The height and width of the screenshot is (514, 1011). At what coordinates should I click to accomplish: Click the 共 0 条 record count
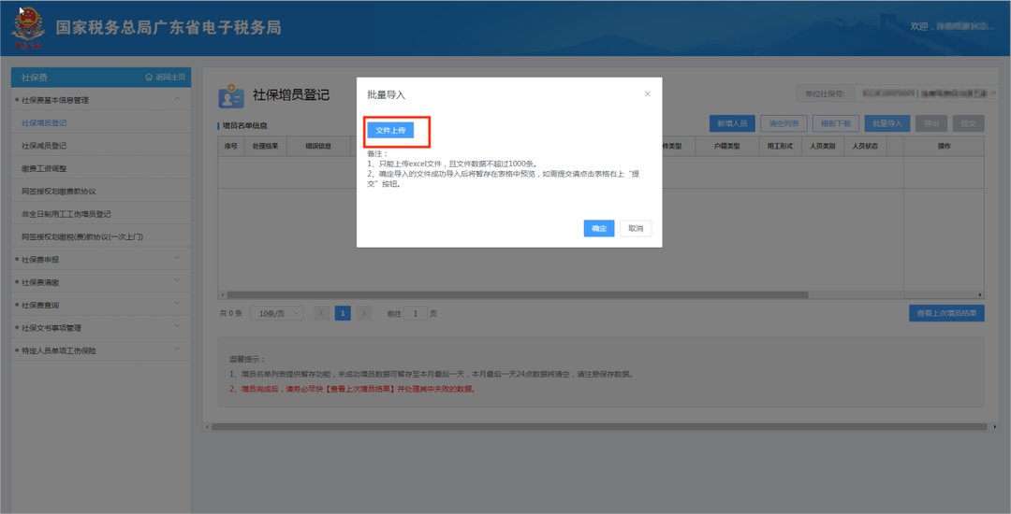point(231,314)
